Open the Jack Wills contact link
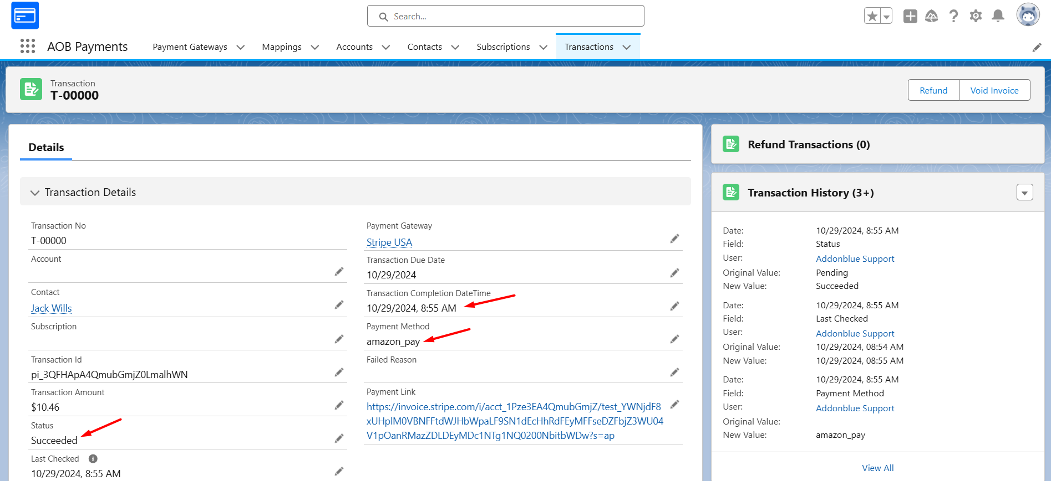This screenshot has width=1051, height=481. tap(51, 308)
